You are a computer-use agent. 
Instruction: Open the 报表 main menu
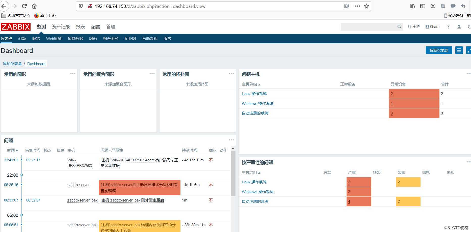(81, 27)
